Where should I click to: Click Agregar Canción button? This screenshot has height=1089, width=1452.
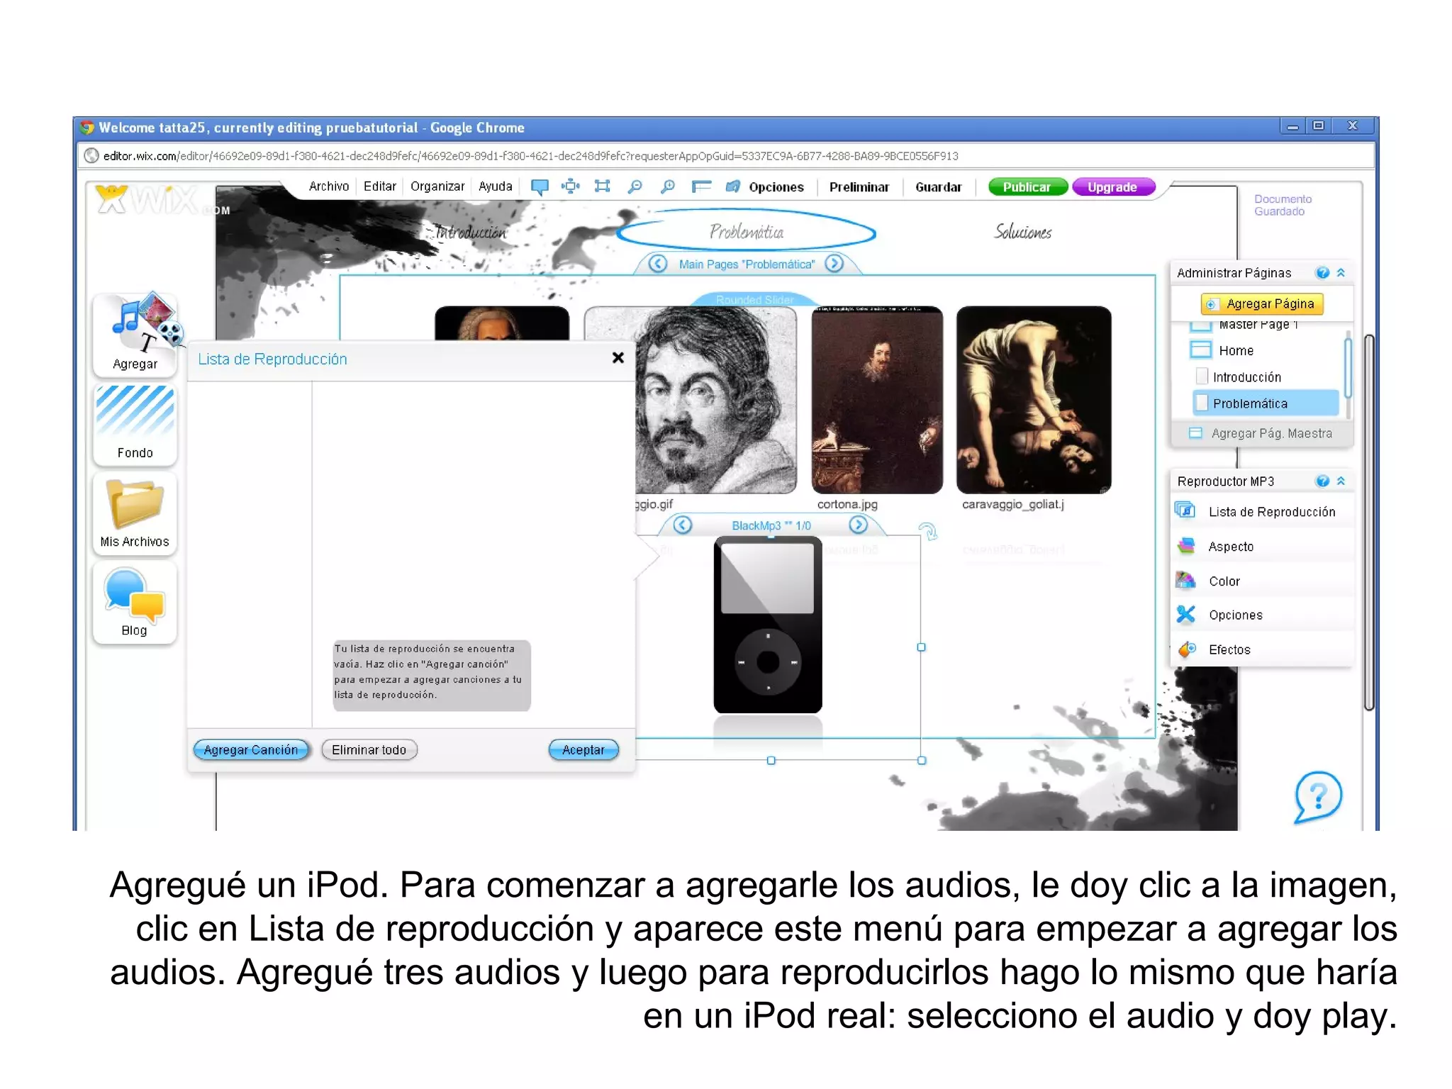point(251,749)
